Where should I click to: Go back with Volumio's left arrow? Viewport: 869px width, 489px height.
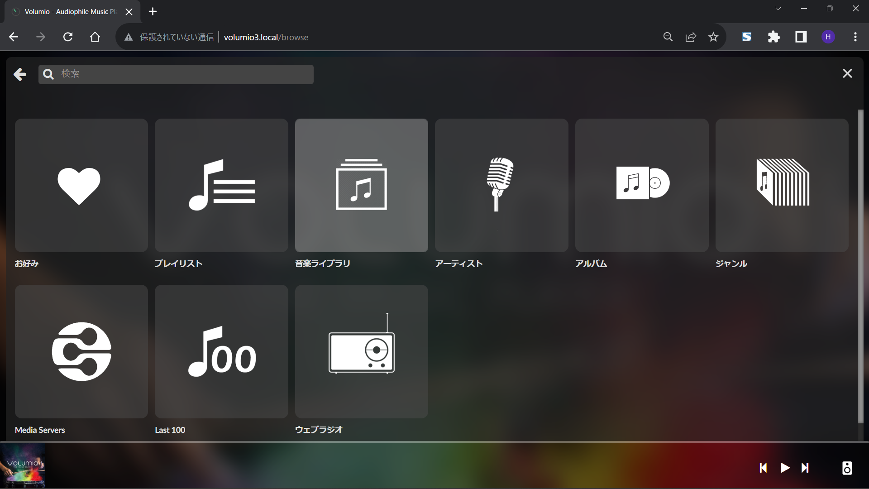[20, 74]
